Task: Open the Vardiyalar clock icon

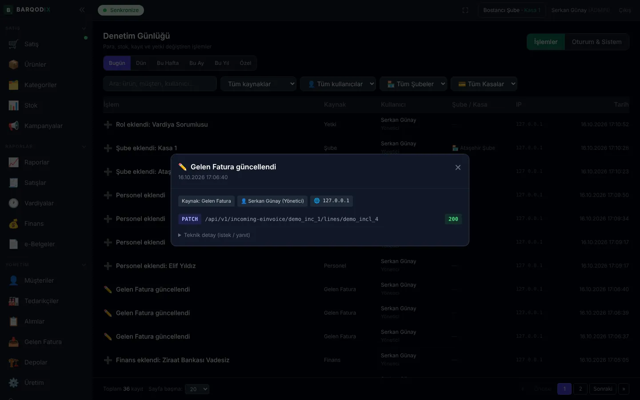Action: pyautogui.click(x=13, y=203)
